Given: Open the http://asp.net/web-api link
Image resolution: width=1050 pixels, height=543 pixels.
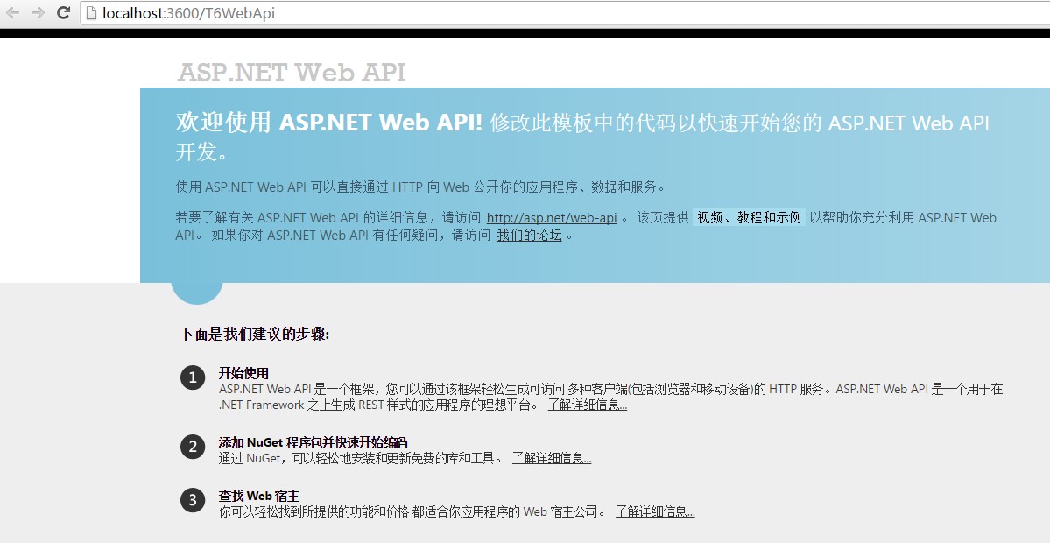Looking at the screenshot, I should [x=551, y=217].
